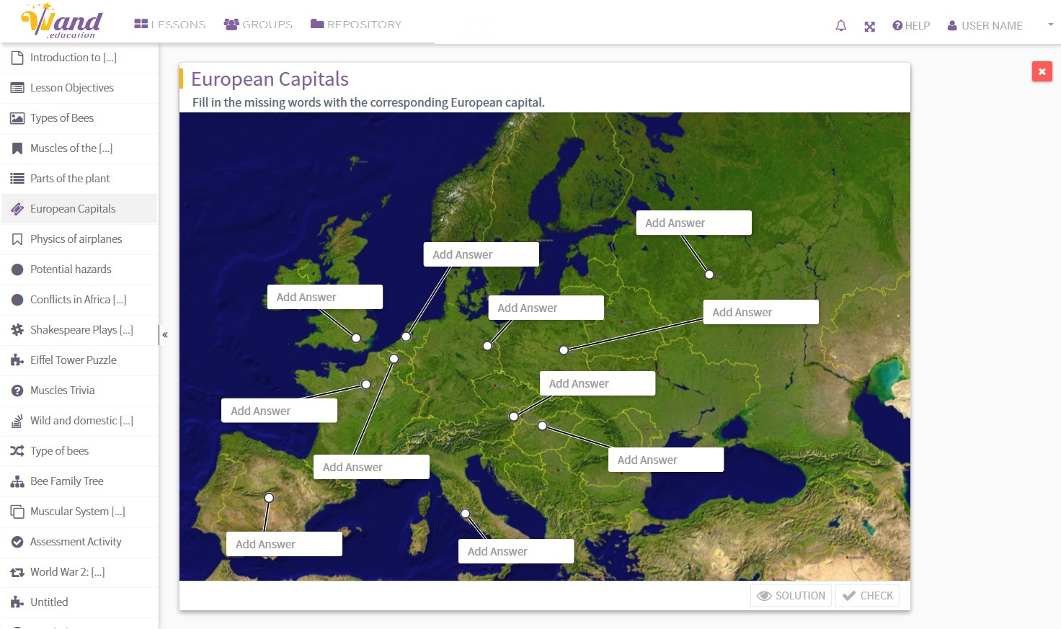Click the map marker dot on Italy

tap(466, 514)
